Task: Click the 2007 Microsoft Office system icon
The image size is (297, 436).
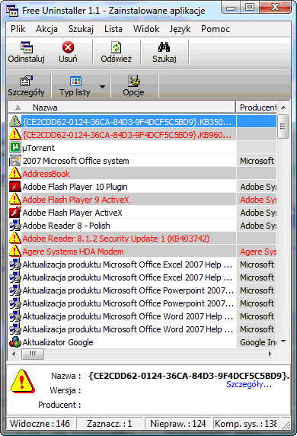Action: click(15, 161)
